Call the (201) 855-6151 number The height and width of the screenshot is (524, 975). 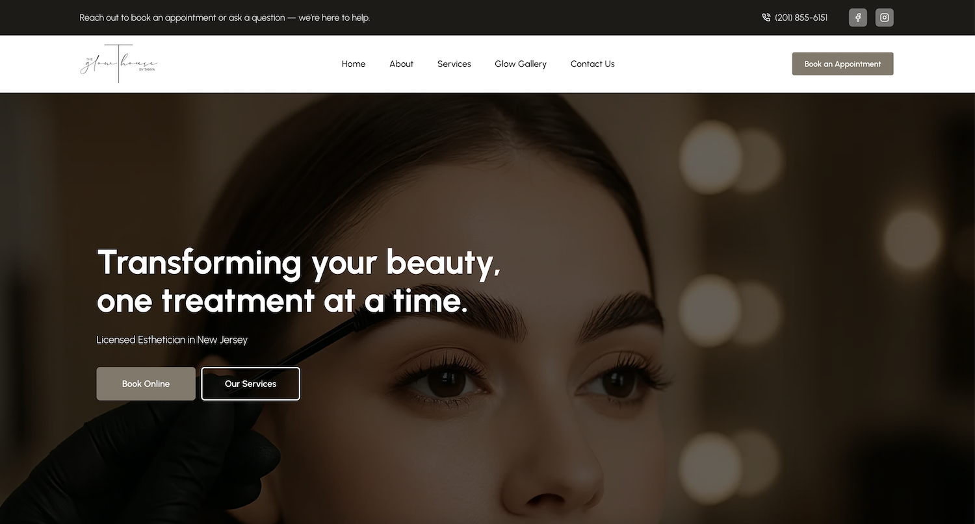coord(801,18)
